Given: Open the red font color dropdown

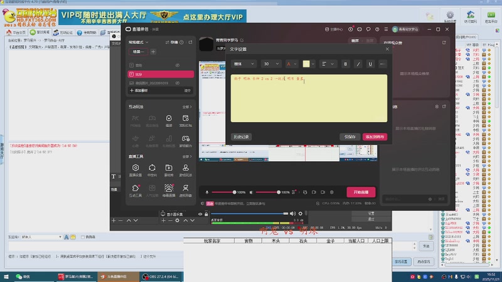Looking at the screenshot, I should 292,64.
